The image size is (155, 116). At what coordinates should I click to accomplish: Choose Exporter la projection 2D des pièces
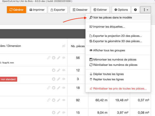click(117, 36)
